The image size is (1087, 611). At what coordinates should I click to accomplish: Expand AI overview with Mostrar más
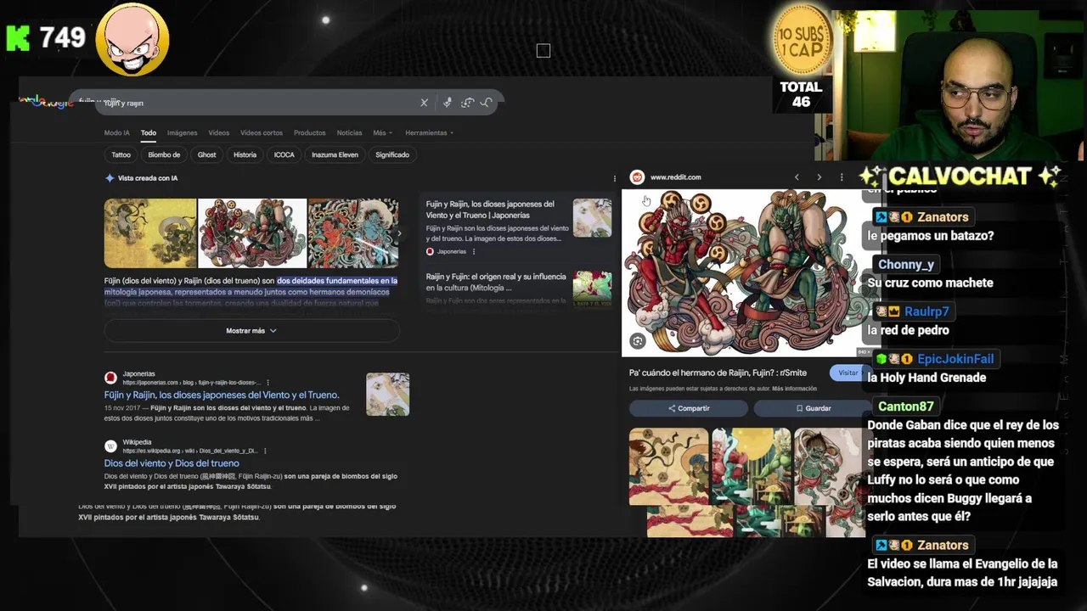[x=251, y=331]
